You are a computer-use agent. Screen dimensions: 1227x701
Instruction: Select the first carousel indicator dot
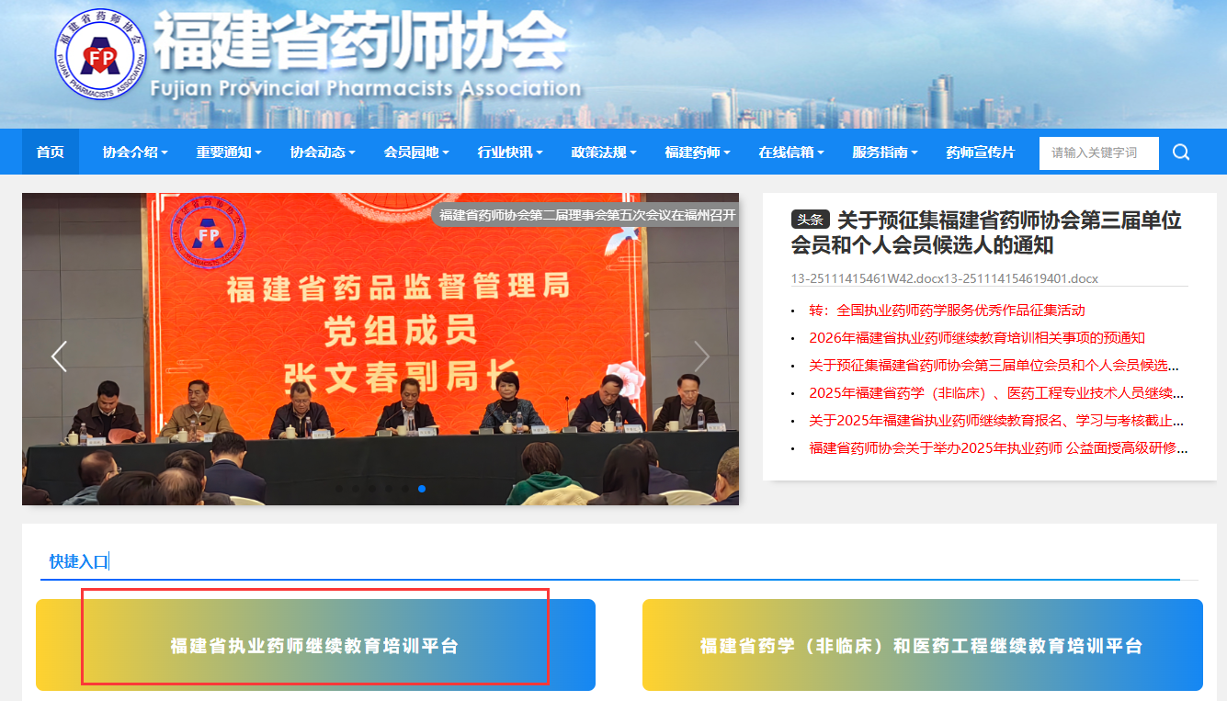coord(339,489)
